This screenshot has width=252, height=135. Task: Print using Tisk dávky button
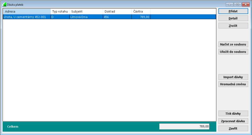pos(233,113)
